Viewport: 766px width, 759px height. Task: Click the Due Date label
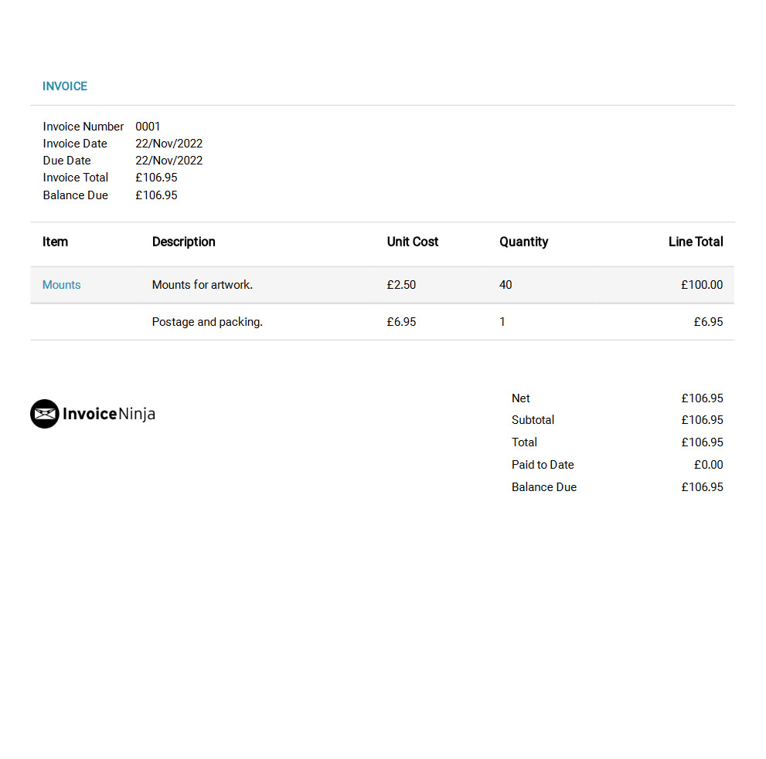tap(67, 161)
